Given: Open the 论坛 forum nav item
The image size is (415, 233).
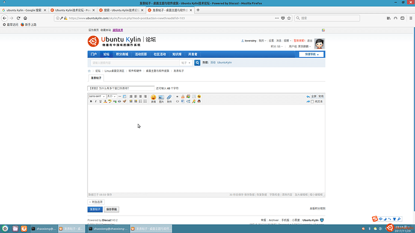Looking at the screenshot, I should pos(106,54).
